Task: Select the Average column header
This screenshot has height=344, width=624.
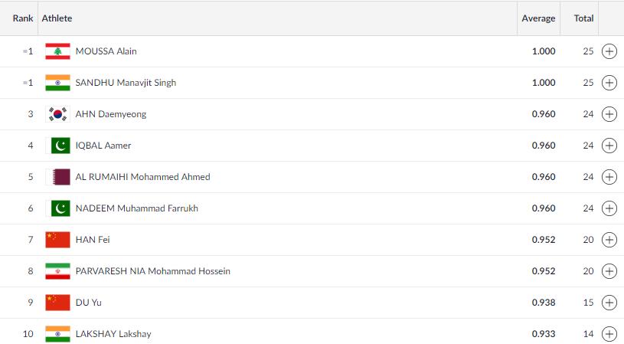Action: click(x=538, y=18)
